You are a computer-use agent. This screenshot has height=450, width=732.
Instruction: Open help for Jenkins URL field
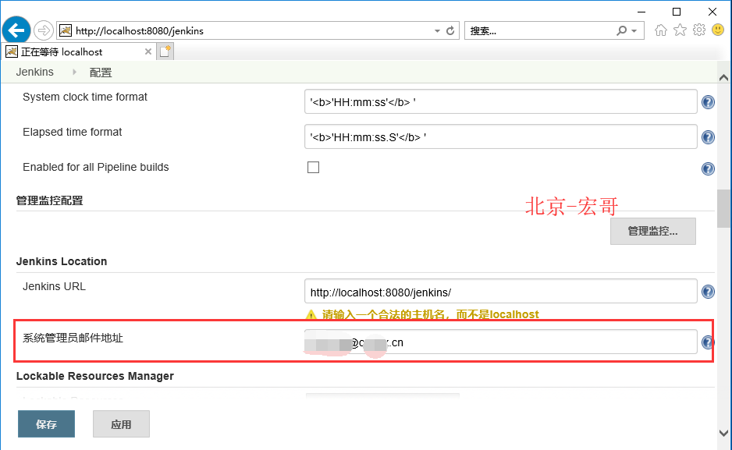(x=708, y=291)
